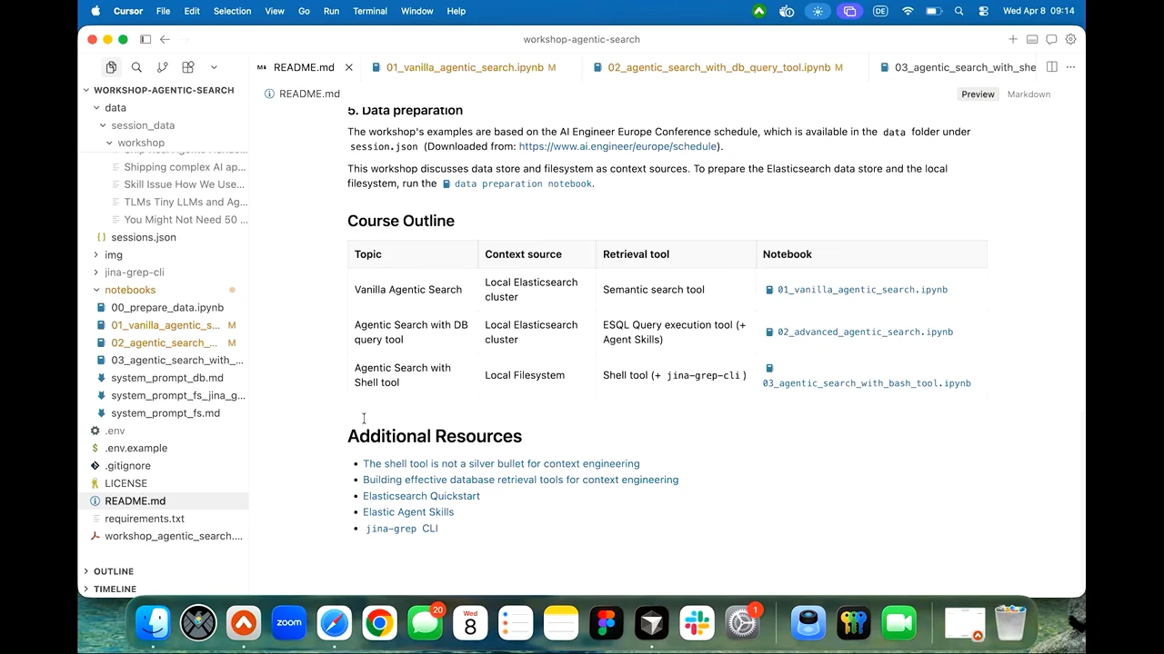Click the new plus icon in title bar
The width and height of the screenshot is (1164, 654).
point(1012,39)
